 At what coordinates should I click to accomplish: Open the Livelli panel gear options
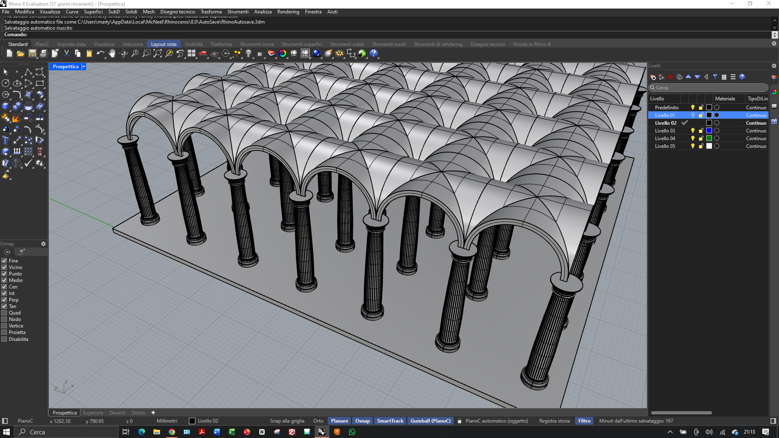(x=774, y=66)
